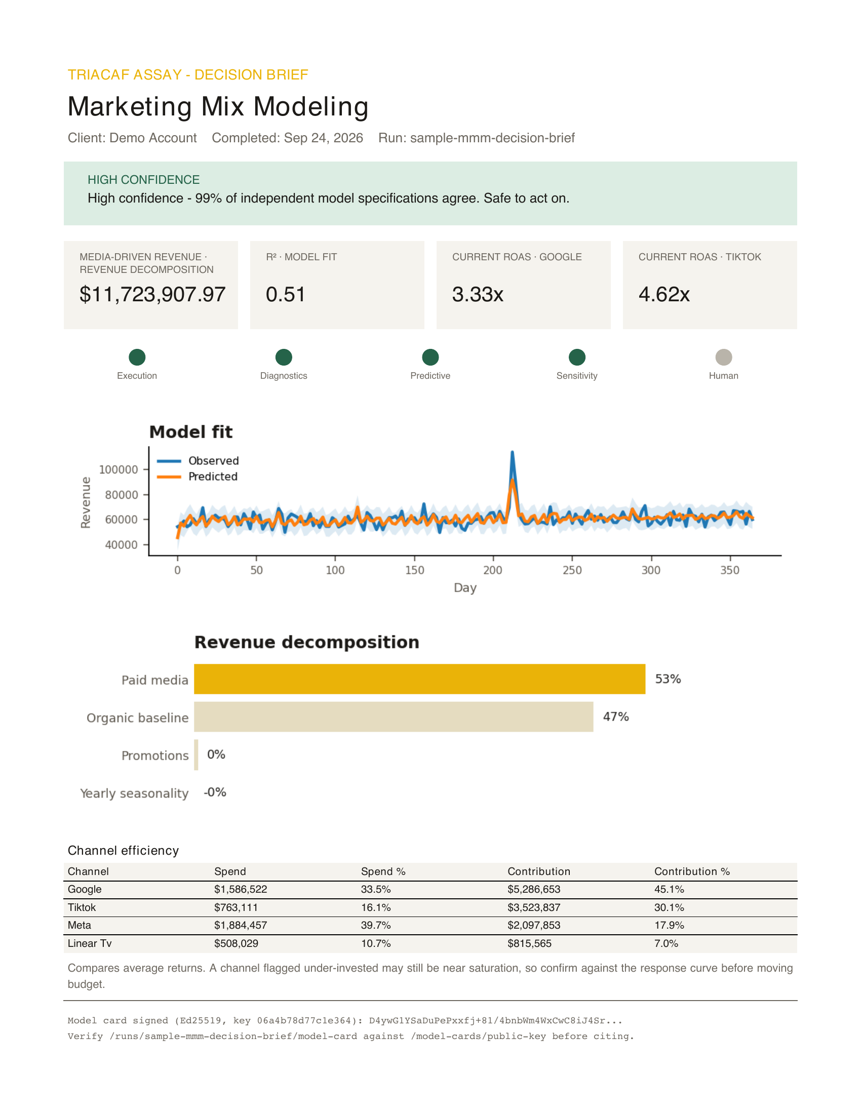
Task: Click Tiktok contribution cell $3,523,837
Action: 534,908
